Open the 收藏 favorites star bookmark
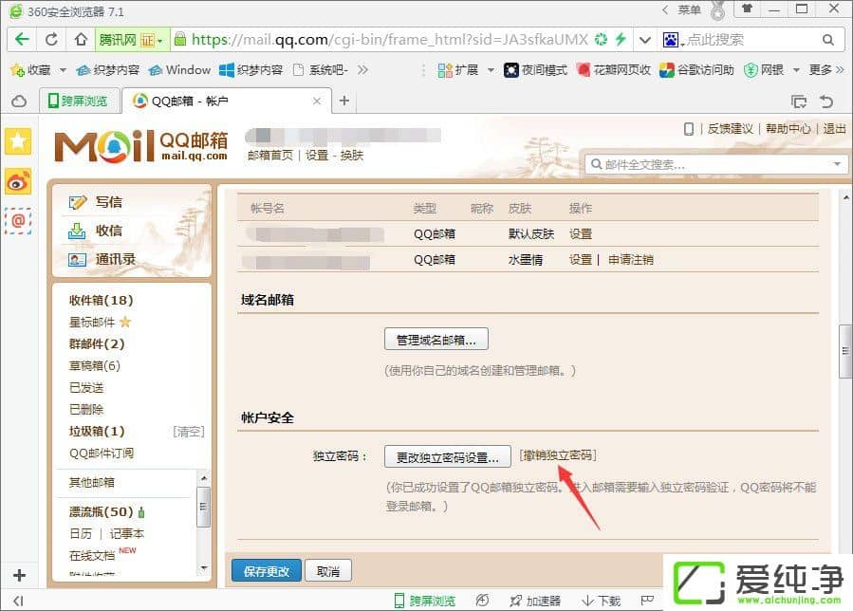853x611 pixels. click(31, 69)
